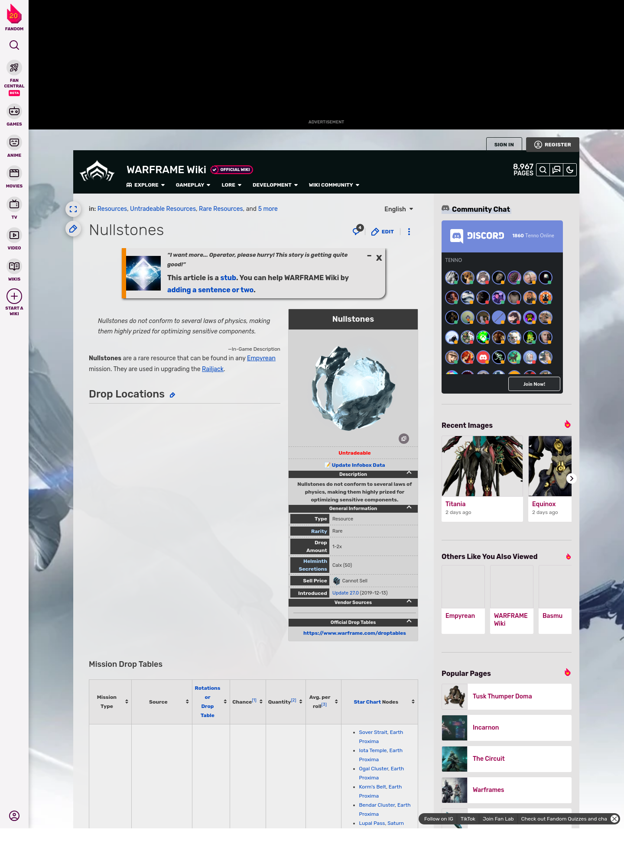Viewport: 624px width, 866px height.
Task: Close the bottom Fandom promo bar
Action: 614,819
